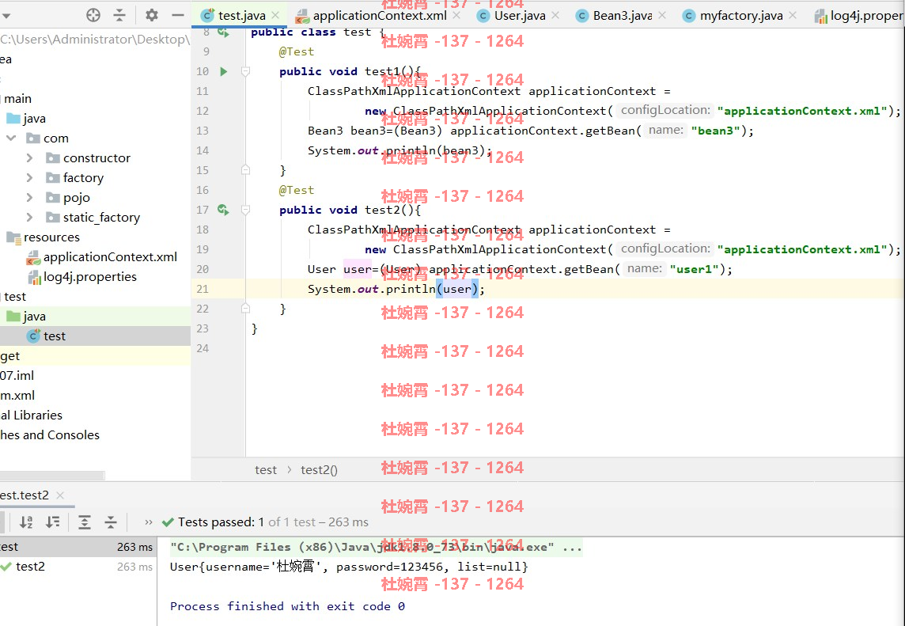Close the Bean3.java editor tab
Viewport: 905px width, 626px height.
click(662, 16)
